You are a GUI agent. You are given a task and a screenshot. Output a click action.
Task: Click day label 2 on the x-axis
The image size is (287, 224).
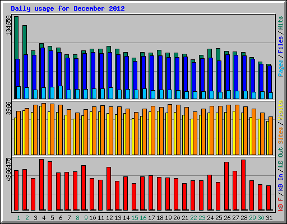(27, 218)
